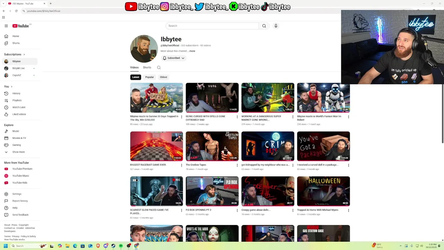The width and height of the screenshot is (444, 250).
Task: Open the browser tab search dropdown
Action: coord(3,3)
